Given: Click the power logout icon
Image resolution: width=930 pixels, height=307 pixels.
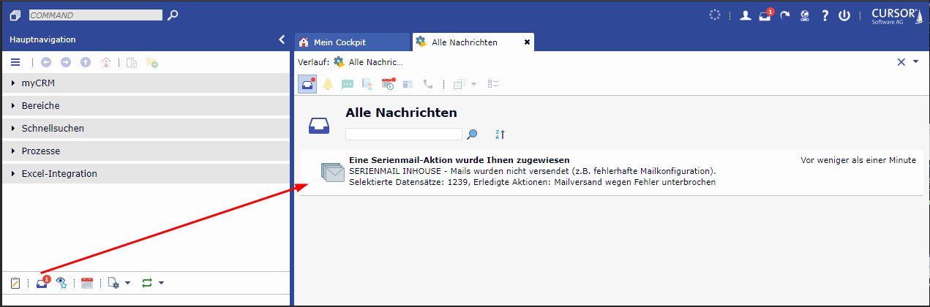Looking at the screenshot, I should [844, 15].
